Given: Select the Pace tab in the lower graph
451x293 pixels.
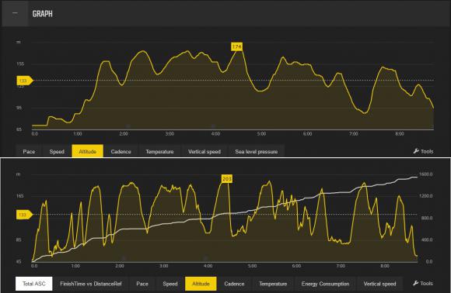Looking at the screenshot, I should pos(142,284).
